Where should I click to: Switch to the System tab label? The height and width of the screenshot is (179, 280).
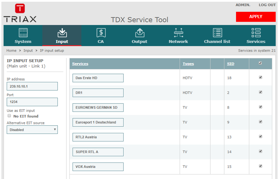(23, 42)
